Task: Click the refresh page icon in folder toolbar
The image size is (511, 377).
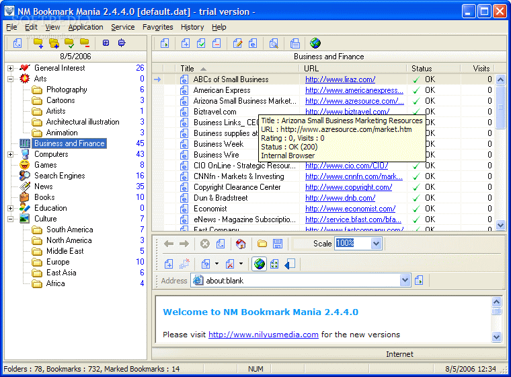Action: pyautogui.click(x=17, y=43)
